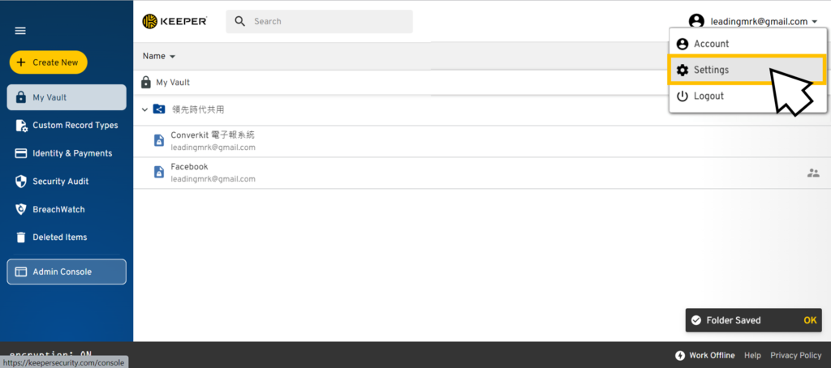Go to Identity & Payments
Viewport: 831px width, 368px height.
(67, 153)
